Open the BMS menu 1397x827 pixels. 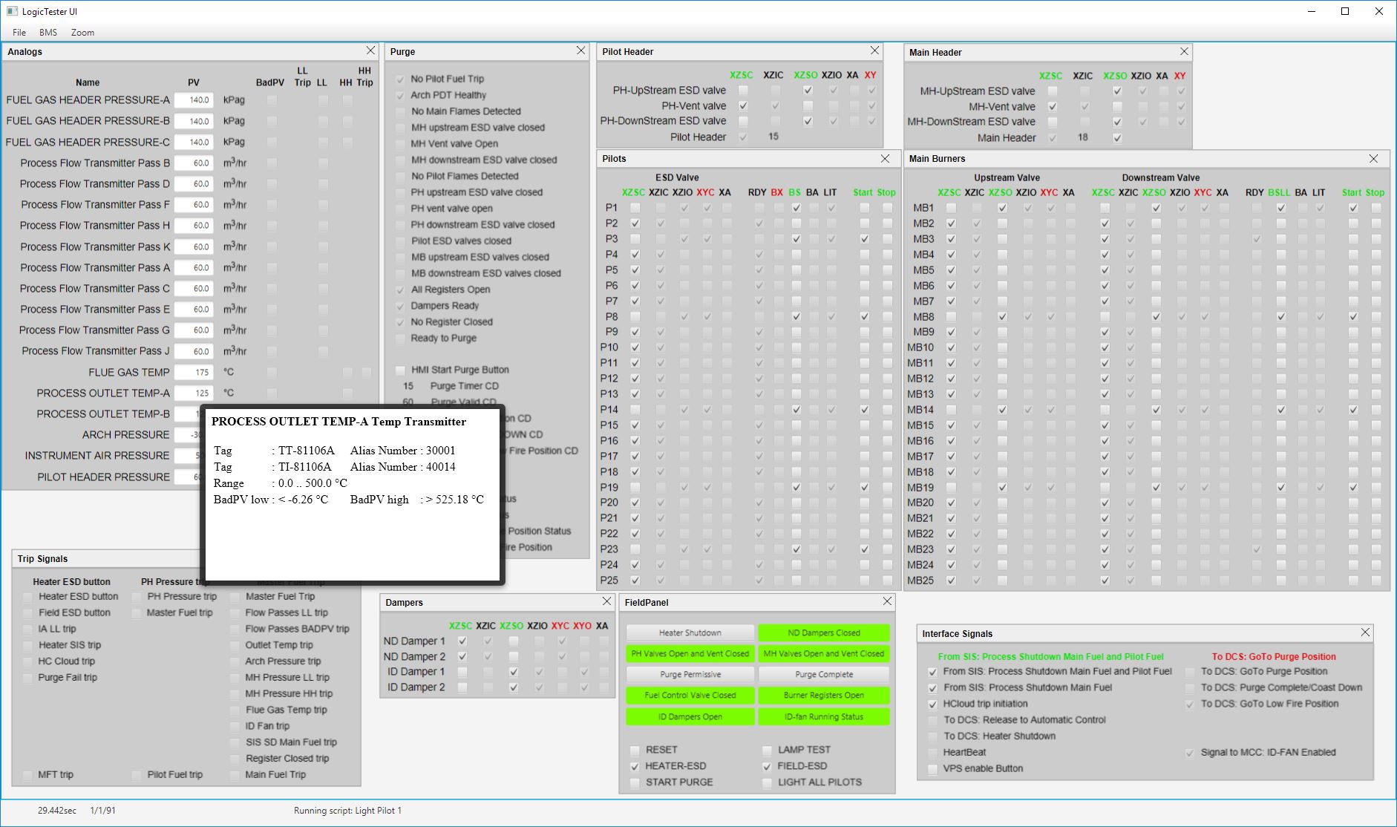coord(48,33)
